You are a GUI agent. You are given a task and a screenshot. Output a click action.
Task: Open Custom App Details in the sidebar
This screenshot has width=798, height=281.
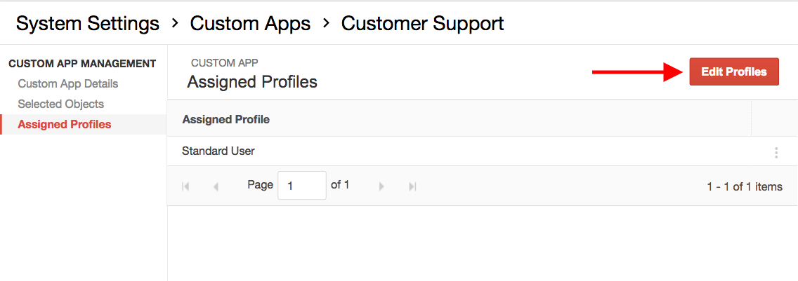pyautogui.click(x=68, y=83)
